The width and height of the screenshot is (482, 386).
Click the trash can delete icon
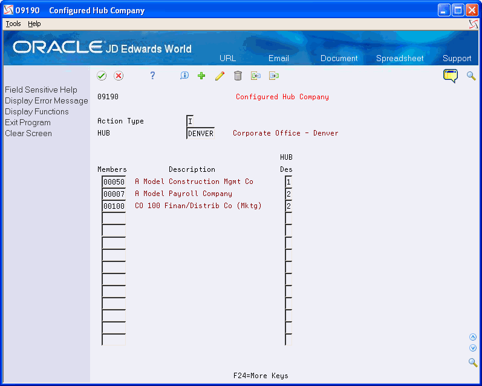238,76
